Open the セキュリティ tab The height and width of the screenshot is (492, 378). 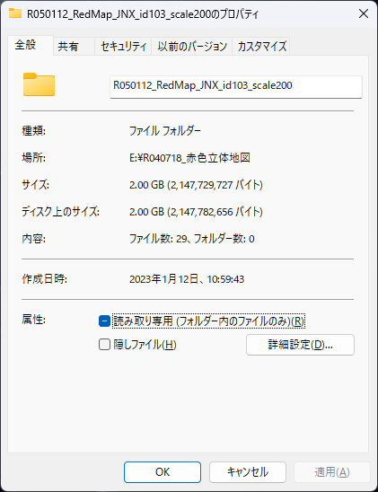(x=123, y=47)
